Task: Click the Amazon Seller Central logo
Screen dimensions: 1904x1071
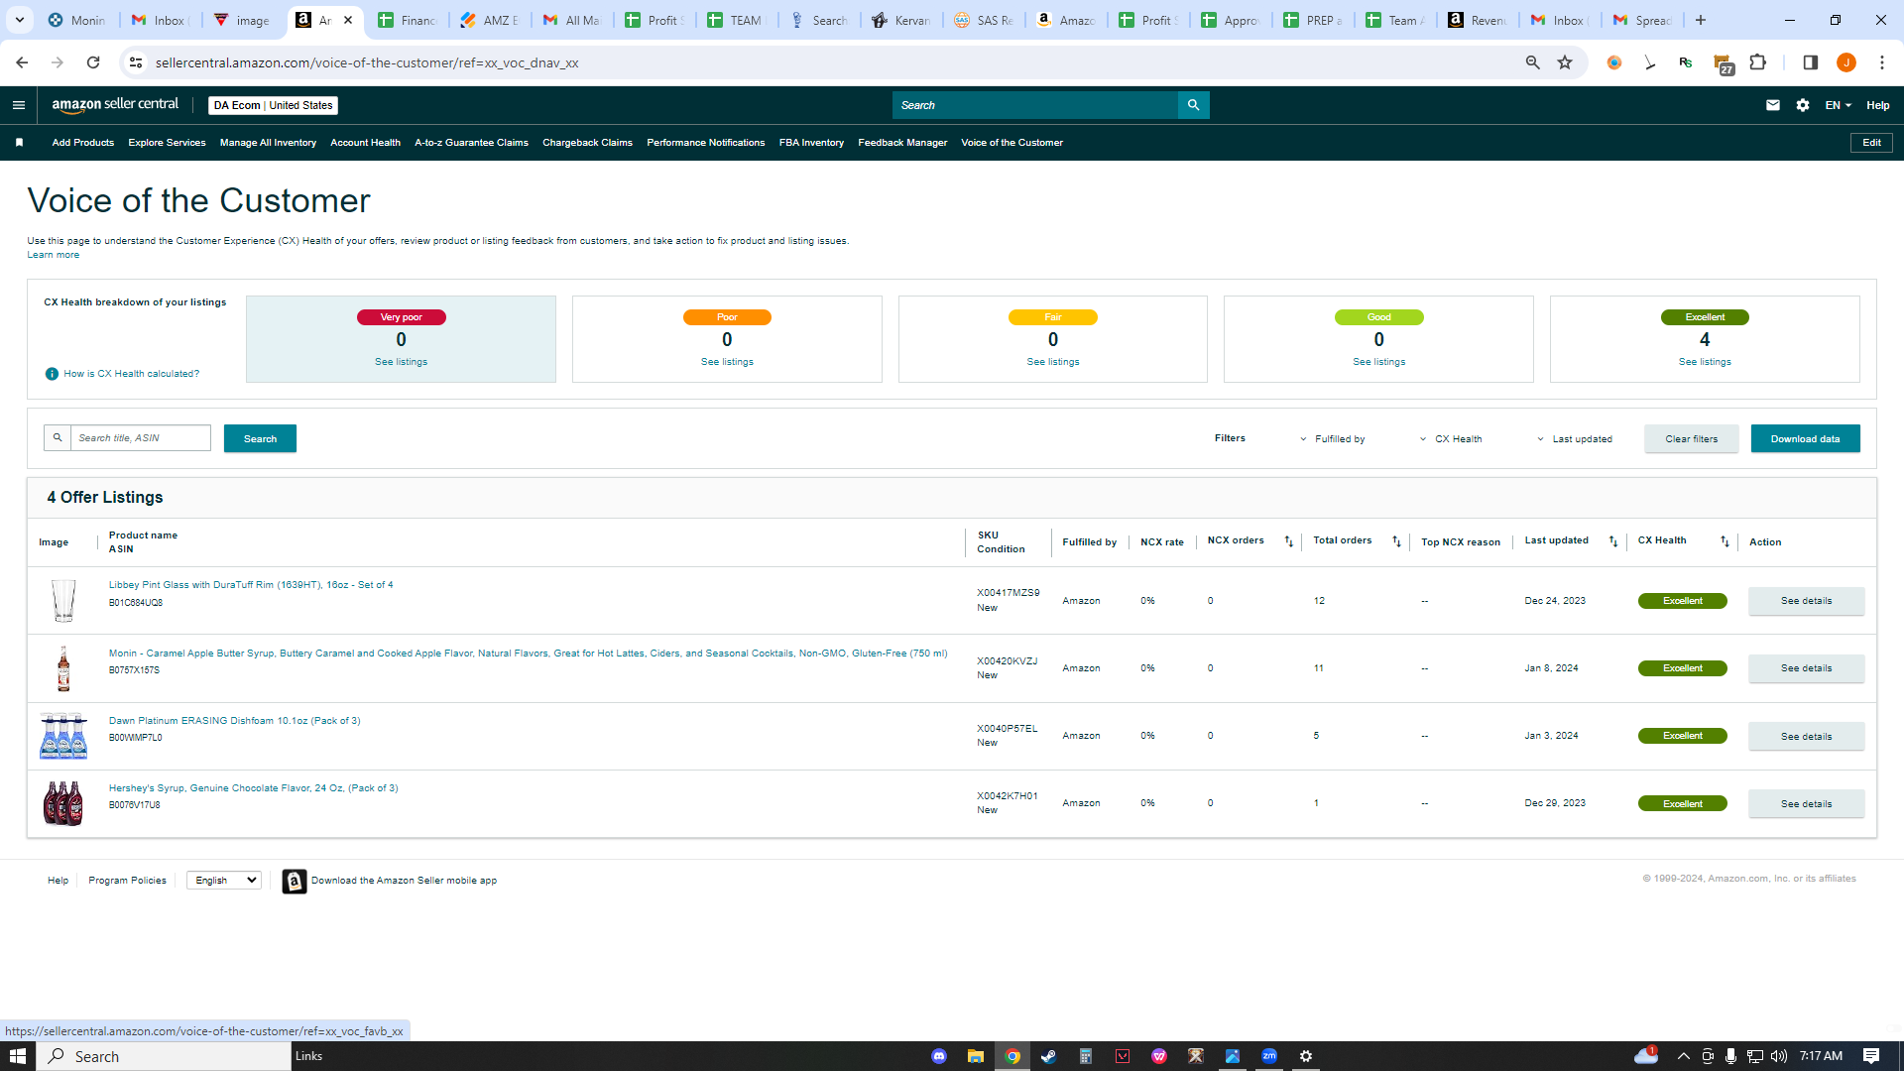Action: point(115,105)
